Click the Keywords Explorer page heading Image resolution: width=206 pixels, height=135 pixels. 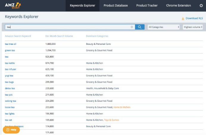22,17
